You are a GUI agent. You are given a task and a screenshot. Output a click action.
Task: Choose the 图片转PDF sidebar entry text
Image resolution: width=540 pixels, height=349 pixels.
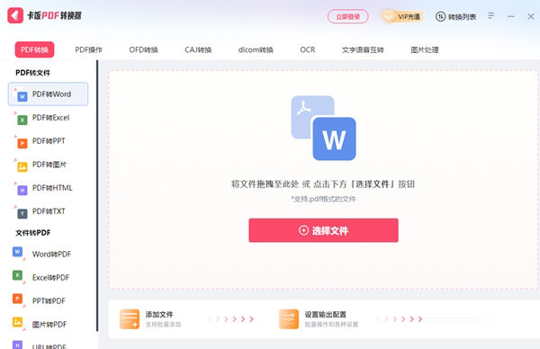tap(49, 324)
